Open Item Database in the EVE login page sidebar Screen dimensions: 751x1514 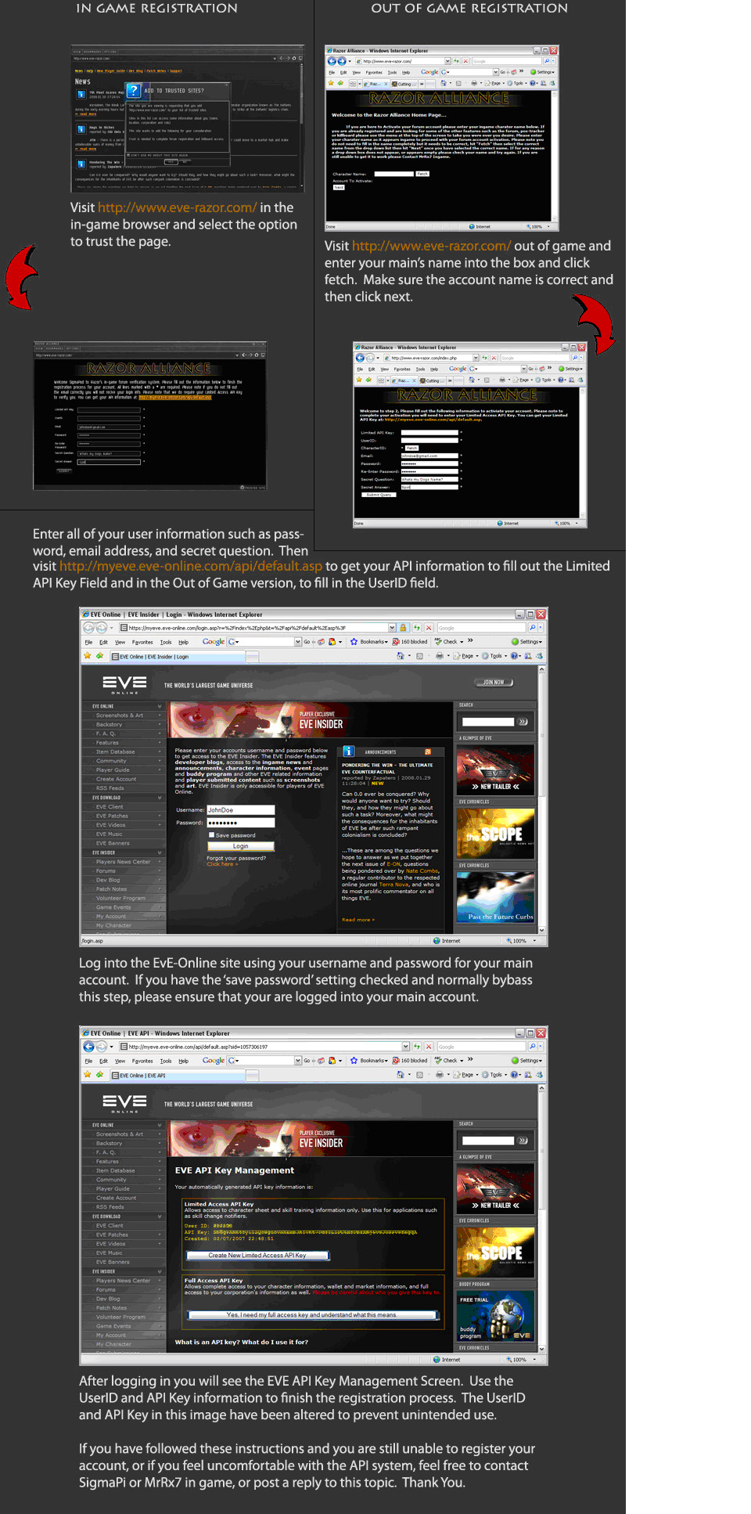[x=116, y=752]
